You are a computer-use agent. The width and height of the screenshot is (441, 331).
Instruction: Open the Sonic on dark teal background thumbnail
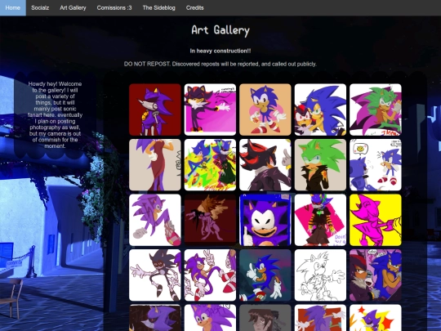click(x=265, y=275)
